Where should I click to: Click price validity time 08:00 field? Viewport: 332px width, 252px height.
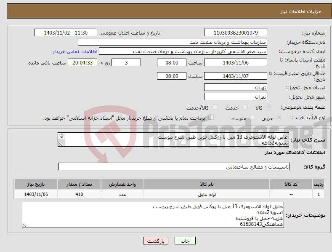point(172,76)
